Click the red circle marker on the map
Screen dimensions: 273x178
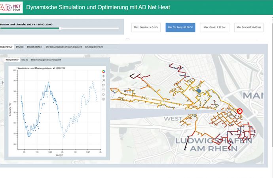click(x=240, y=111)
